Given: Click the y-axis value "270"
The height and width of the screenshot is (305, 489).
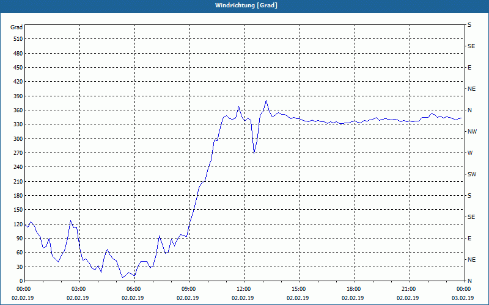Looking at the screenshot, I should (18, 153).
